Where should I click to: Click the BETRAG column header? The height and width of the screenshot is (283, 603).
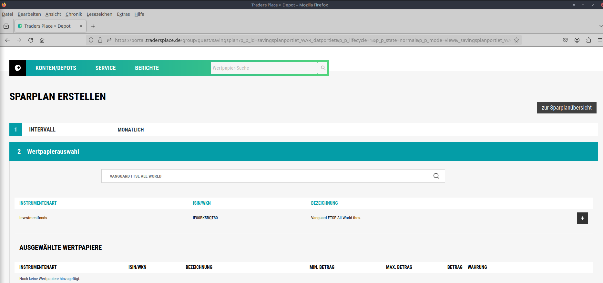tap(455, 267)
